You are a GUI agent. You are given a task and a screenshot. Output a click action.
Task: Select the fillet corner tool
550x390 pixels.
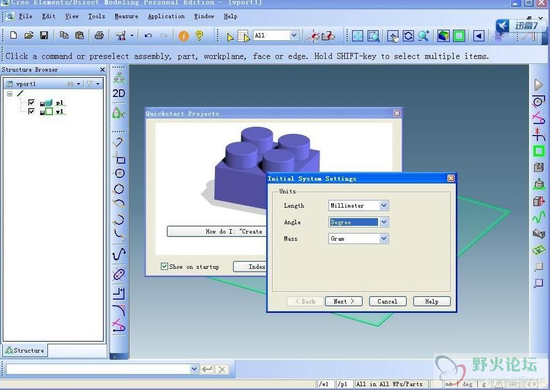119,310
